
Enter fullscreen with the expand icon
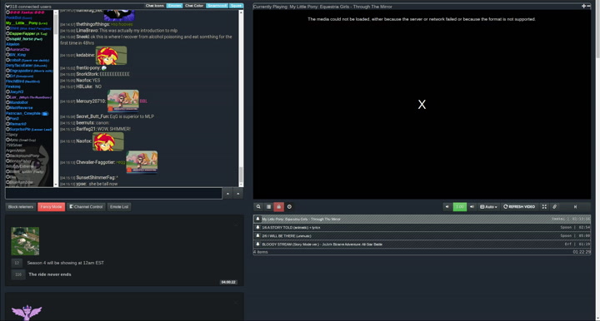coord(544,207)
